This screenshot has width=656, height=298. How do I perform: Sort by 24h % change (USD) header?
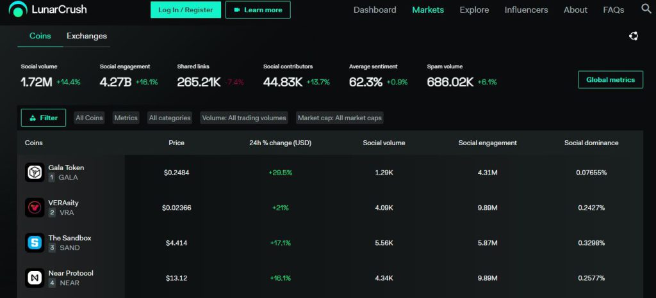pyautogui.click(x=281, y=143)
